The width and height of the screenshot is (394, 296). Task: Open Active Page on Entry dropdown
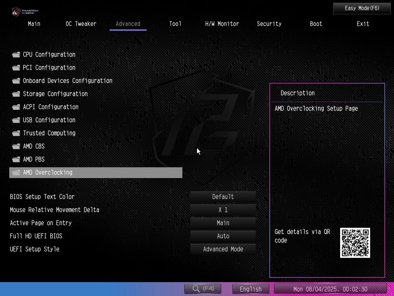223,223
